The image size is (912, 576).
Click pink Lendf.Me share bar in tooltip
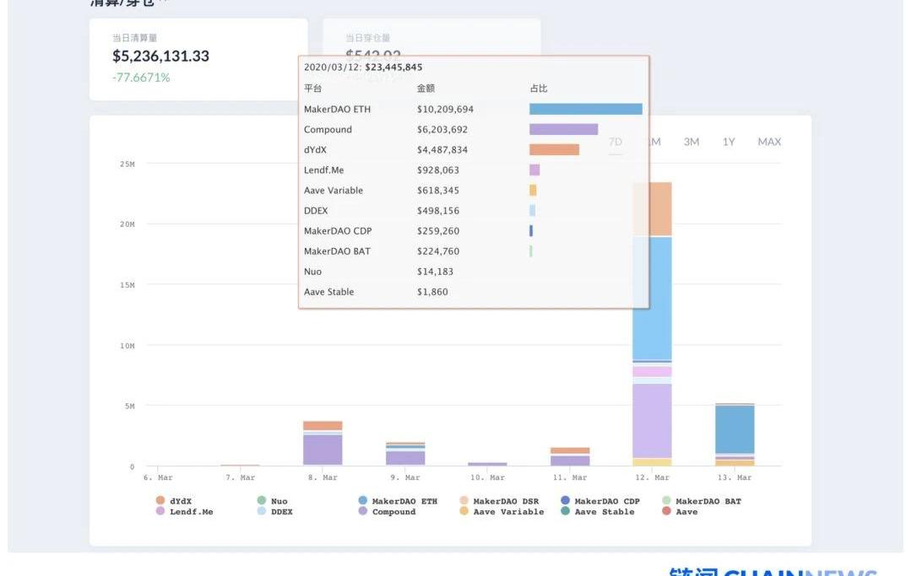[535, 170]
